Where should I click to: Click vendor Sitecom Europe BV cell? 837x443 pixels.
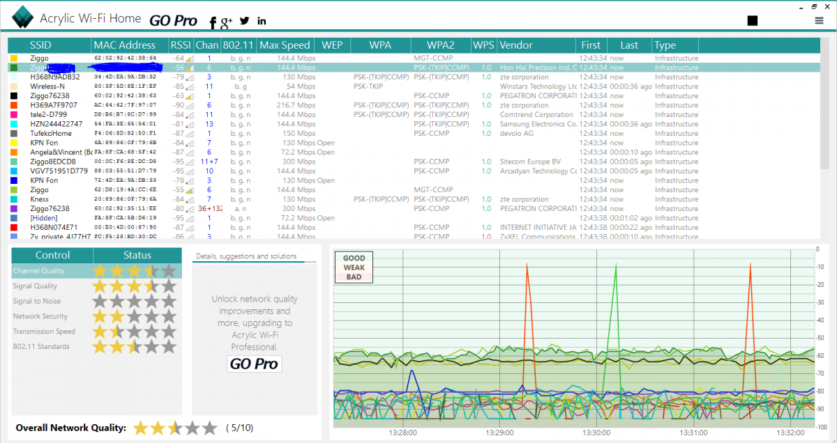click(530, 162)
